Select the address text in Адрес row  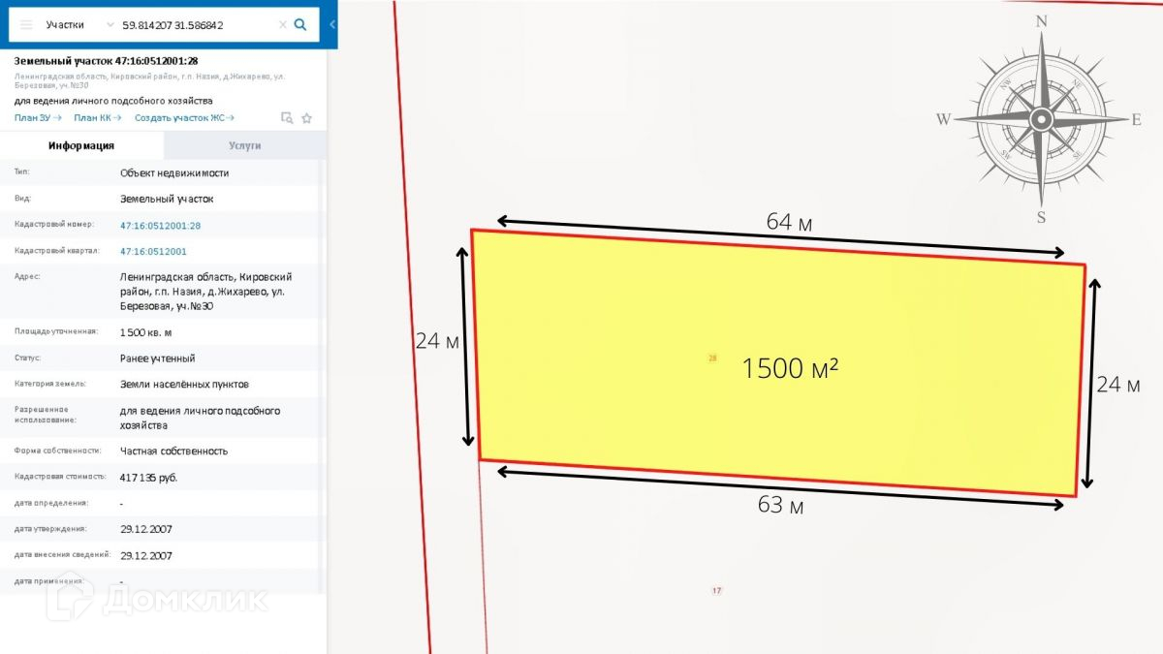205,292
